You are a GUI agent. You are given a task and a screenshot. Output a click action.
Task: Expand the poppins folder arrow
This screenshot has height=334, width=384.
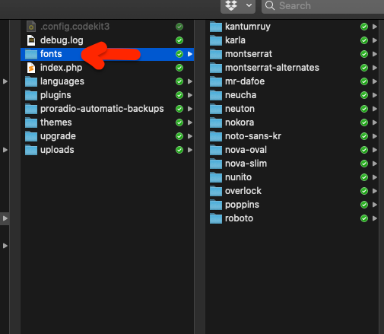click(x=375, y=205)
